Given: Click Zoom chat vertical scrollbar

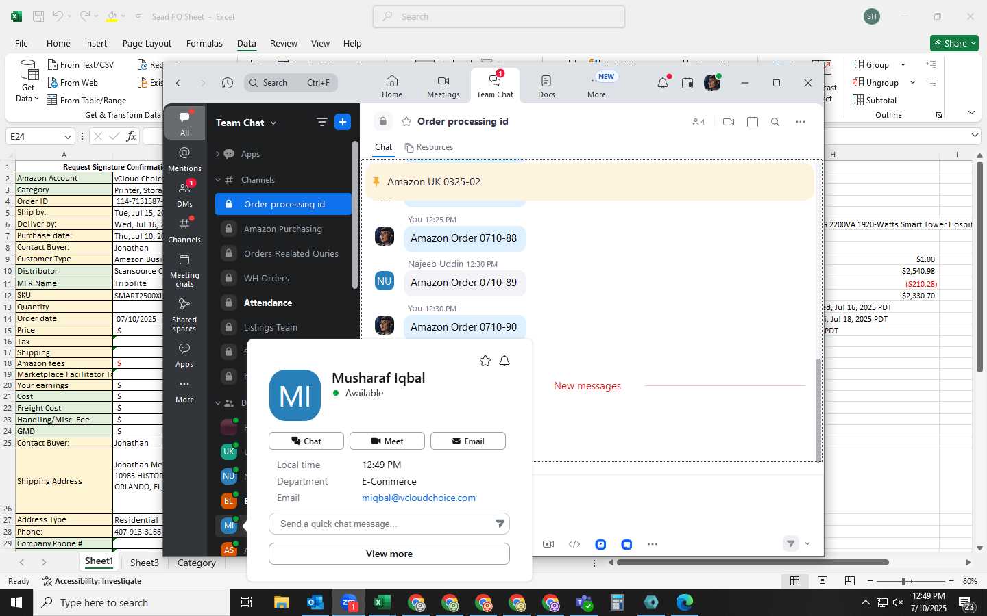Looking at the screenshot, I should tap(818, 409).
